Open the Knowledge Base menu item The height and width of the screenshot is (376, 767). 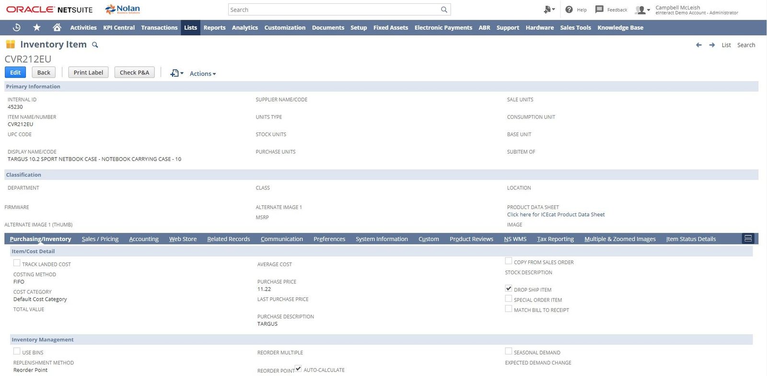[x=620, y=27]
